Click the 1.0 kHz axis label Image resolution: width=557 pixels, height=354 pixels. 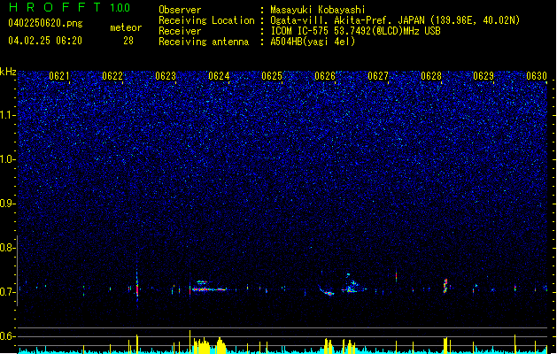tap(8, 159)
